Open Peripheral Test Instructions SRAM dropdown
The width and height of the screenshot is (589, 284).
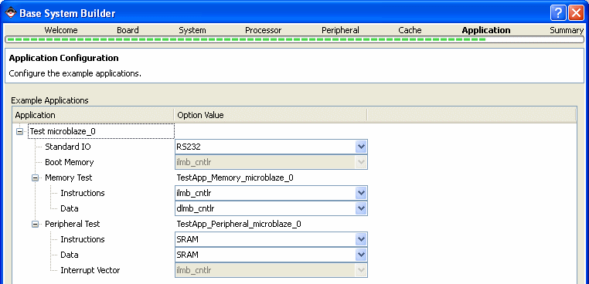point(361,239)
